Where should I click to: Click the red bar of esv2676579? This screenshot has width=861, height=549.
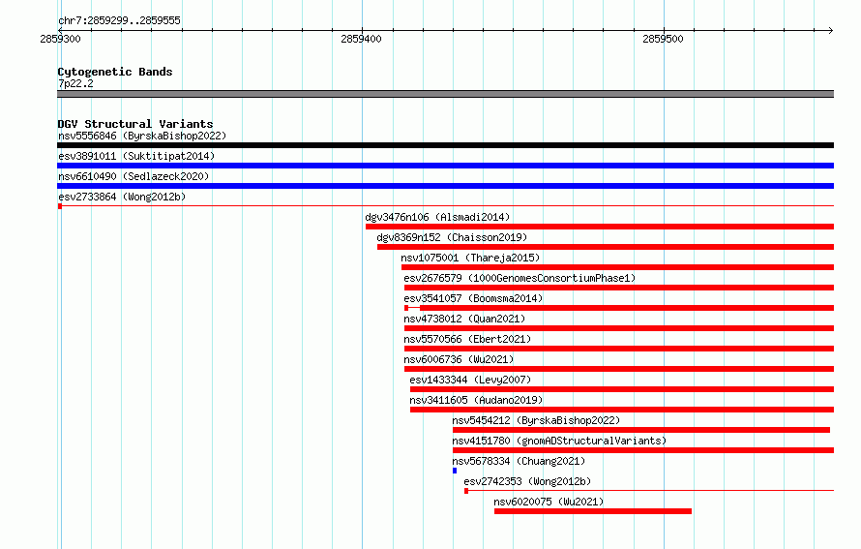619,288
